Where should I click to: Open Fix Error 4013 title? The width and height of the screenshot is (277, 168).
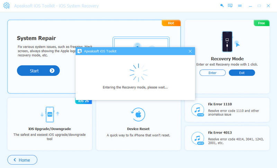point(220,132)
